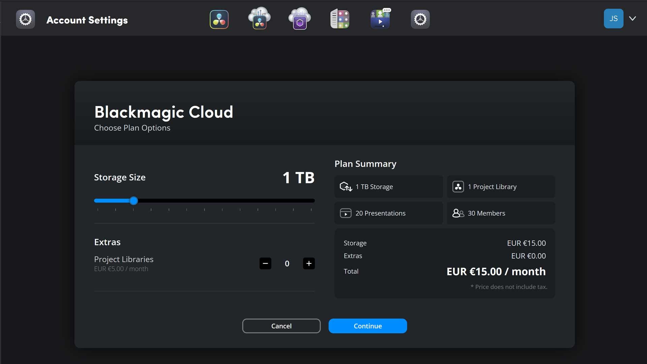Click the 20 Presentations card

[388, 213]
